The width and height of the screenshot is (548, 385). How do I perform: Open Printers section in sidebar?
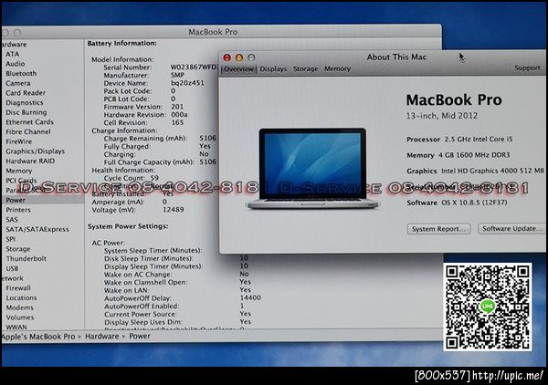[18, 210]
